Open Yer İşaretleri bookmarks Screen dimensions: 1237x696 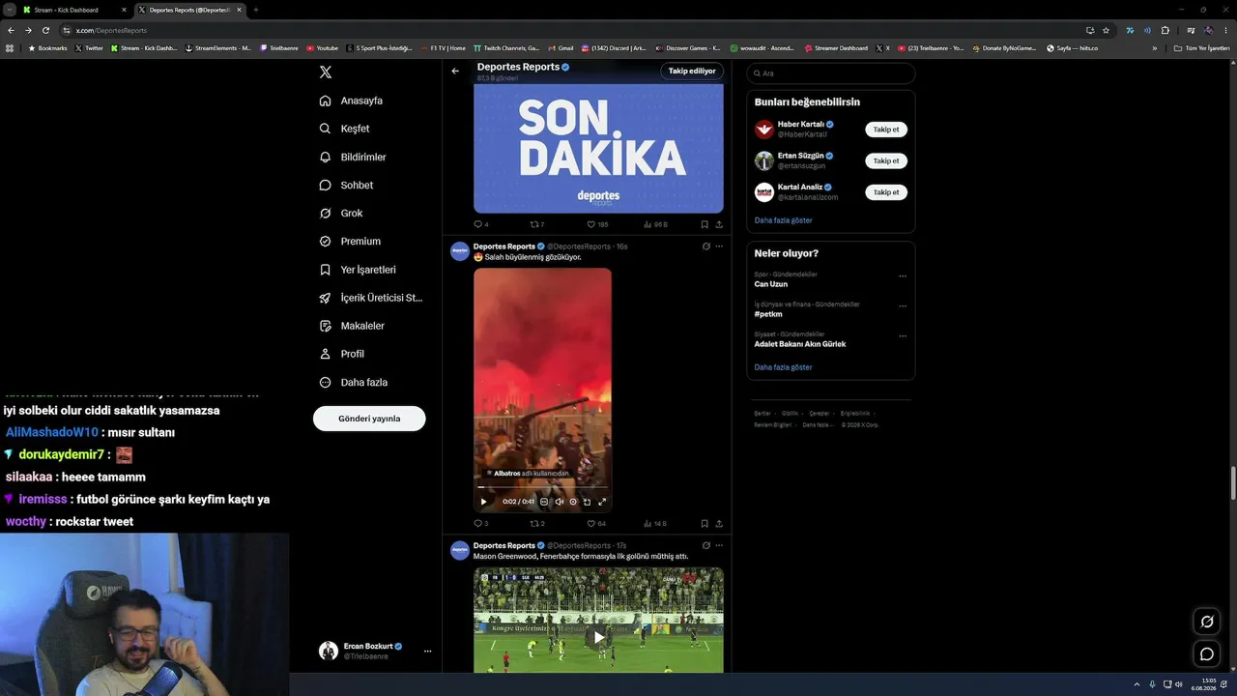[x=358, y=270]
